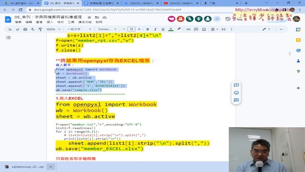Collapse the menus with the chevron
This screenshot has width=305, height=172.
[x=281, y=29]
